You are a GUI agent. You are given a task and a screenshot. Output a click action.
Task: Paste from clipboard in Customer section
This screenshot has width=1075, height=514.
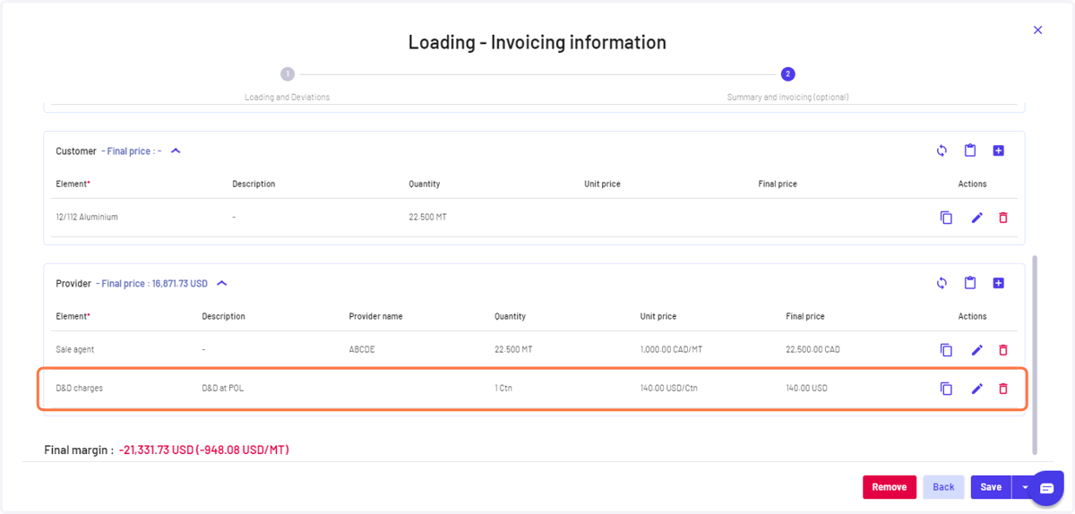coord(970,150)
